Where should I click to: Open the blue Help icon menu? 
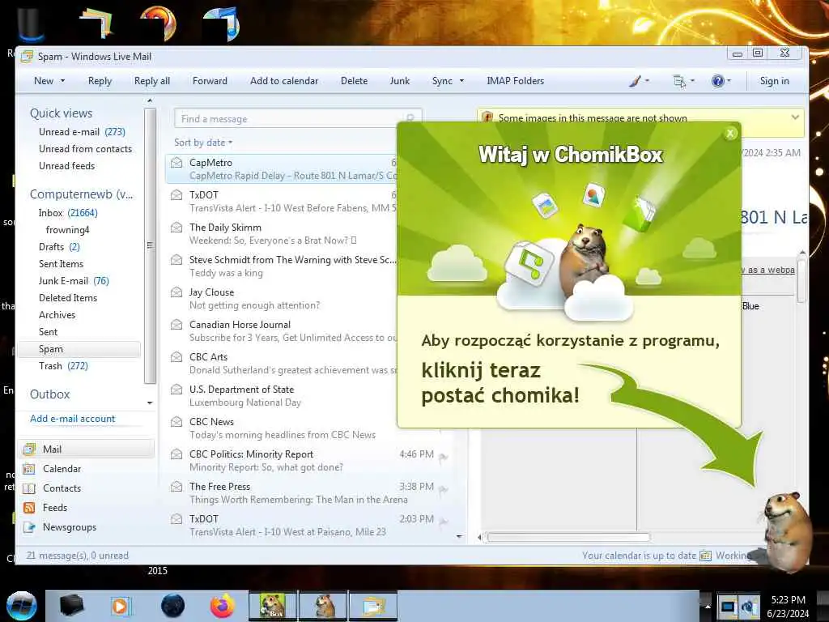(x=717, y=81)
